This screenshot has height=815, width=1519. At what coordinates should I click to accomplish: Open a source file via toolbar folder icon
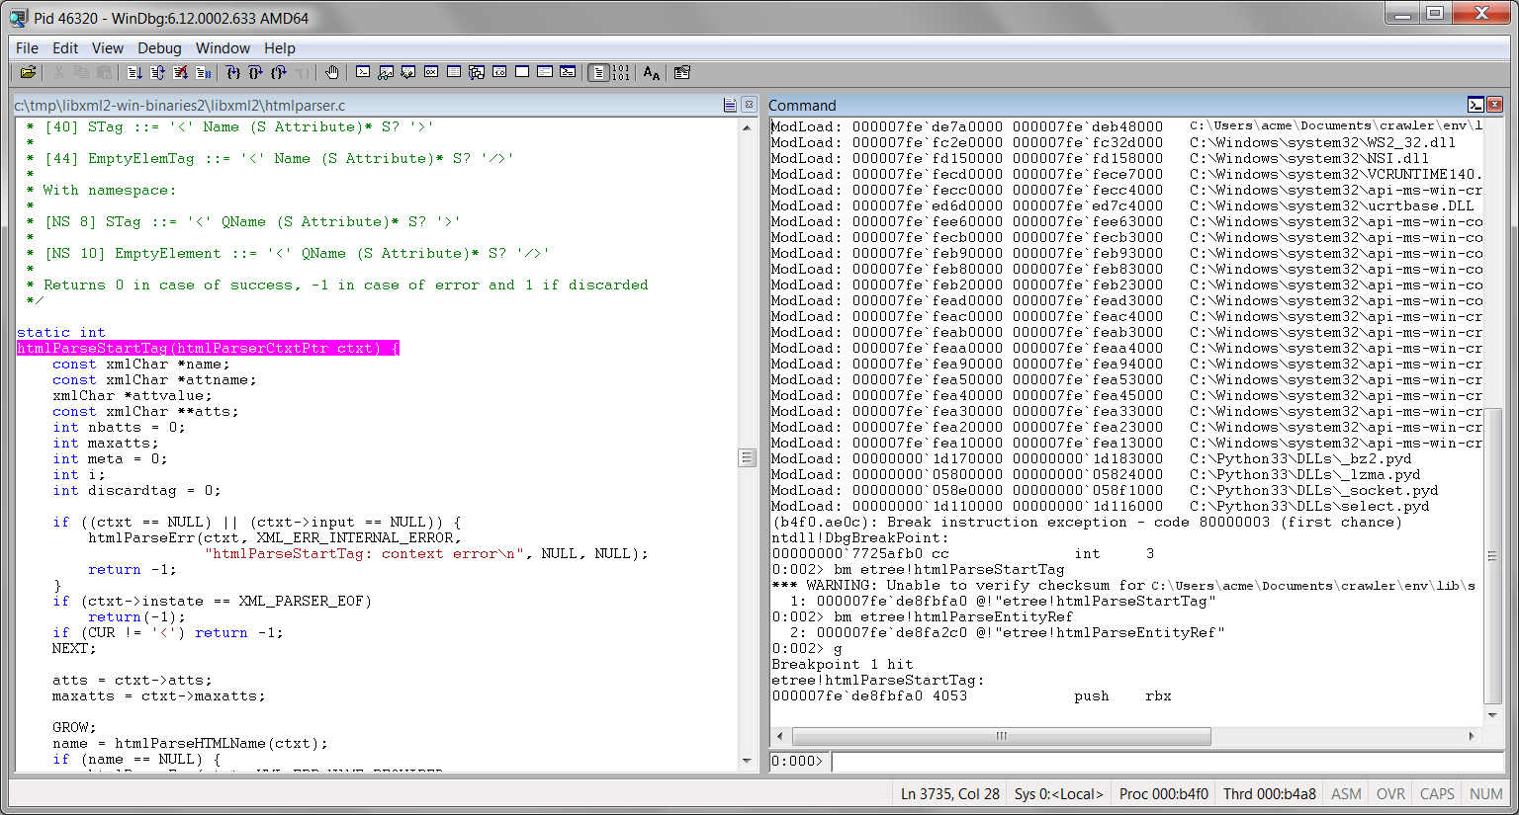click(28, 72)
